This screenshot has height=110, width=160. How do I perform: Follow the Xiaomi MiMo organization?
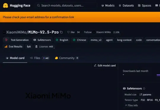point(88,32)
